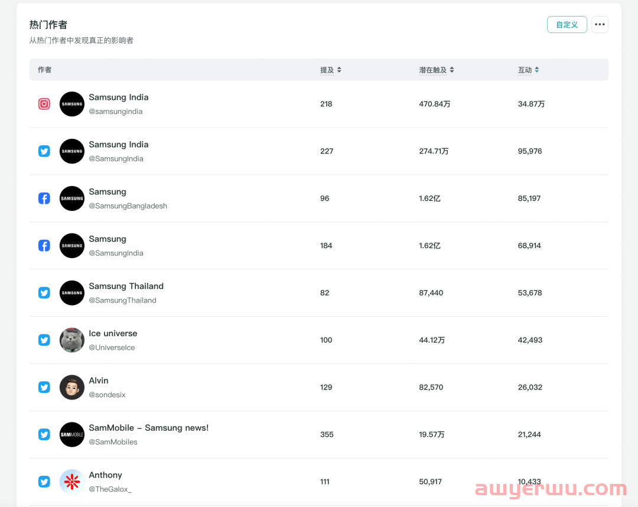Click the Instagram icon beside @samsungindia

pyautogui.click(x=44, y=104)
